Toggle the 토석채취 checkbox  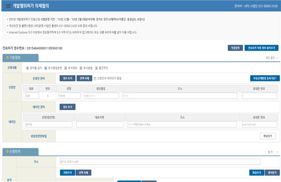click(x=66, y=68)
